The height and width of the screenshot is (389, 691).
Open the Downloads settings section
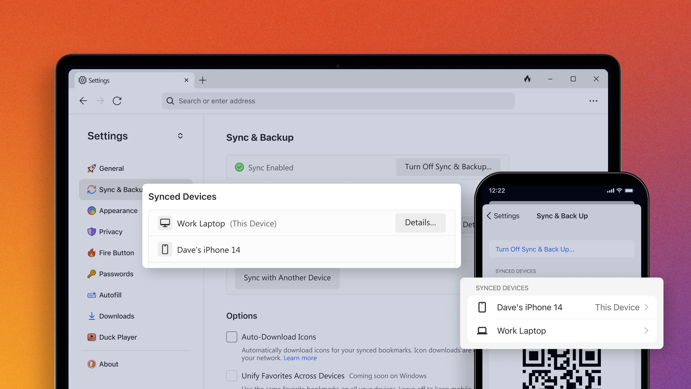116,316
